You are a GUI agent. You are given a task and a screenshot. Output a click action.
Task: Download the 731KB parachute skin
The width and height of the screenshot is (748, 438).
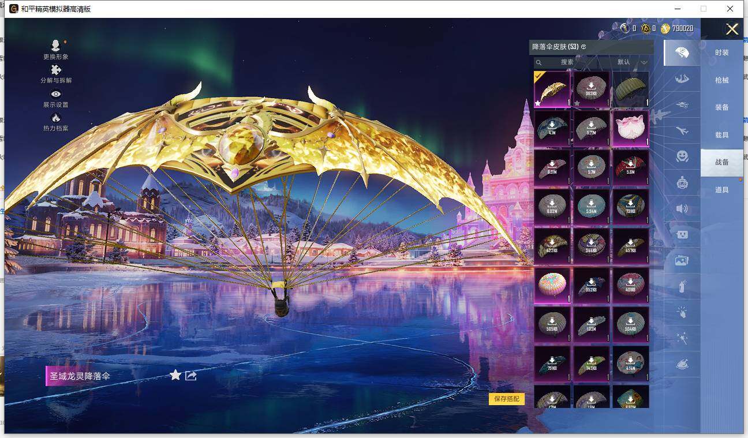click(x=630, y=207)
